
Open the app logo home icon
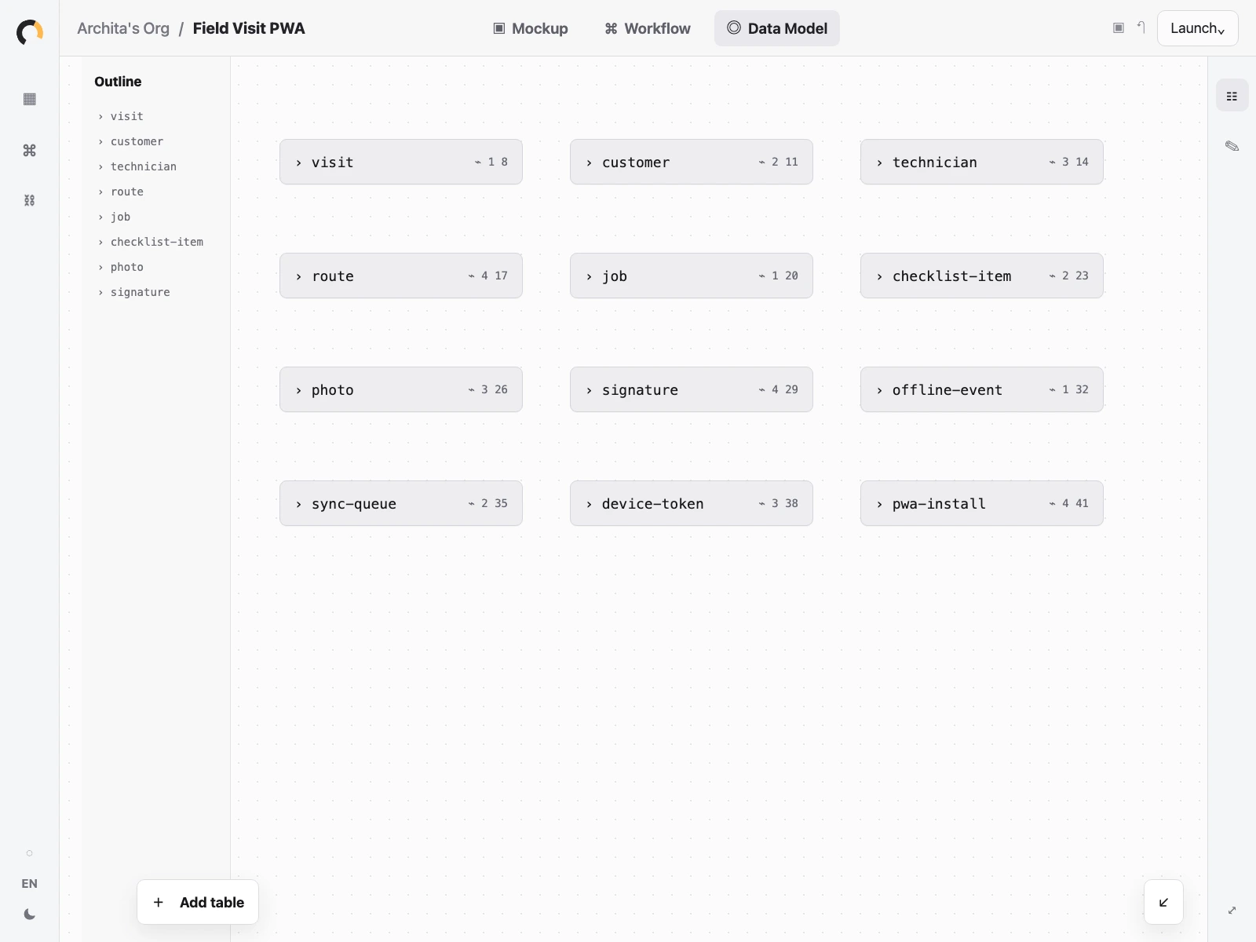pyautogui.click(x=30, y=32)
